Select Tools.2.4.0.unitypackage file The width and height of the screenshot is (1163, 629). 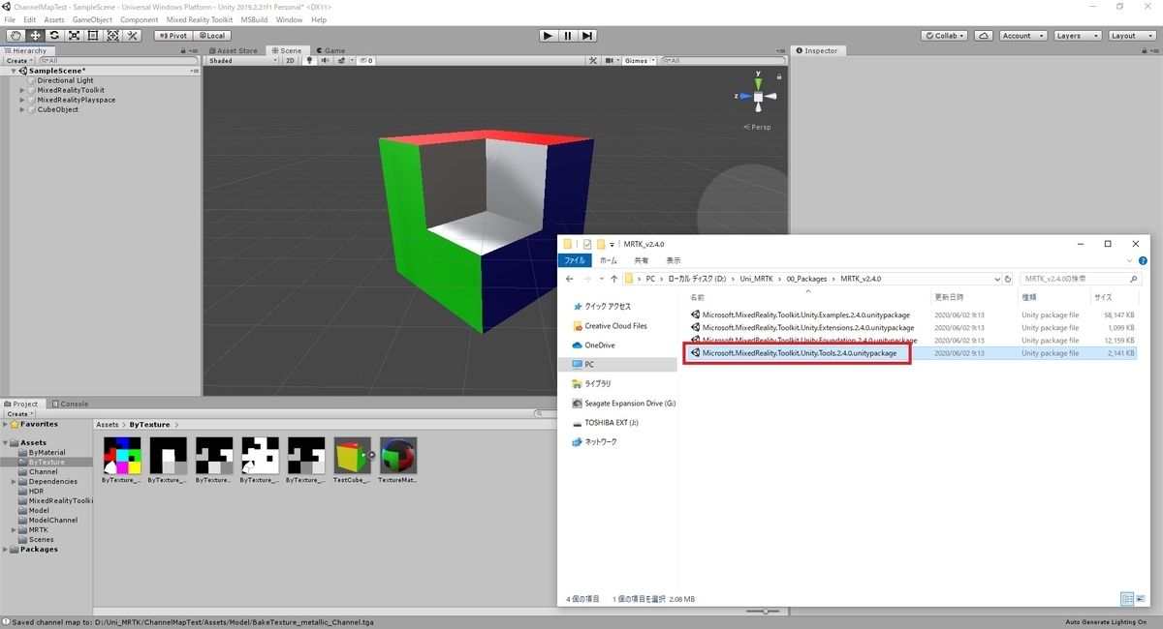point(798,353)
